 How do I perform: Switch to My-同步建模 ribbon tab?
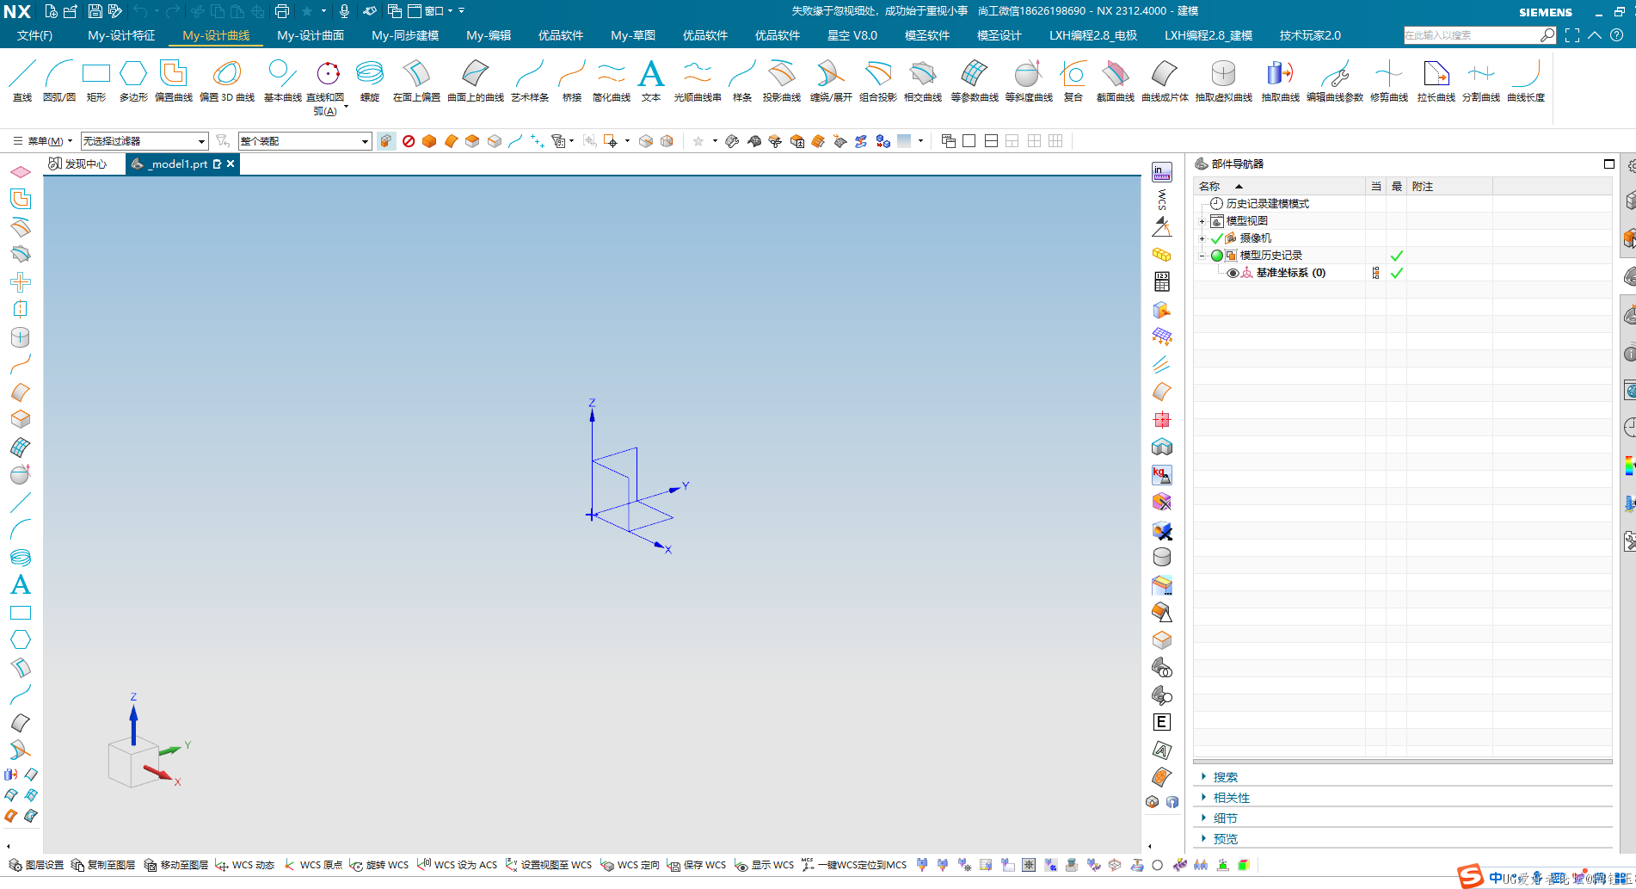405,35
